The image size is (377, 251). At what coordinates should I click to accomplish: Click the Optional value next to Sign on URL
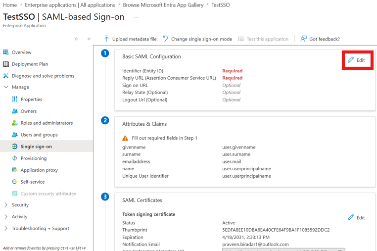pyautogui.click(x=232, y=85)
